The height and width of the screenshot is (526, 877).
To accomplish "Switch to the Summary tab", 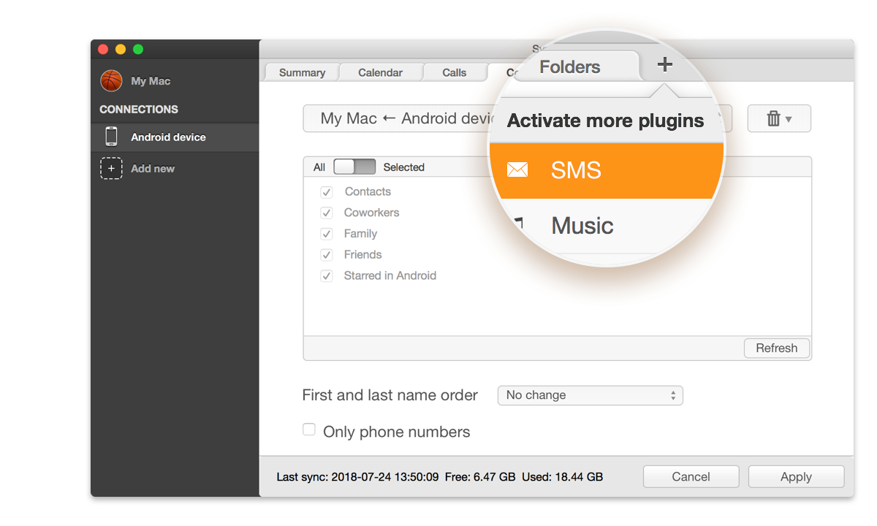I will coord(302,72).
